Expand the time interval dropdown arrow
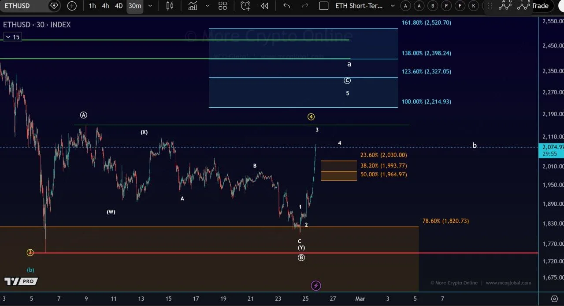564x306 pixels. click(150, 6)
